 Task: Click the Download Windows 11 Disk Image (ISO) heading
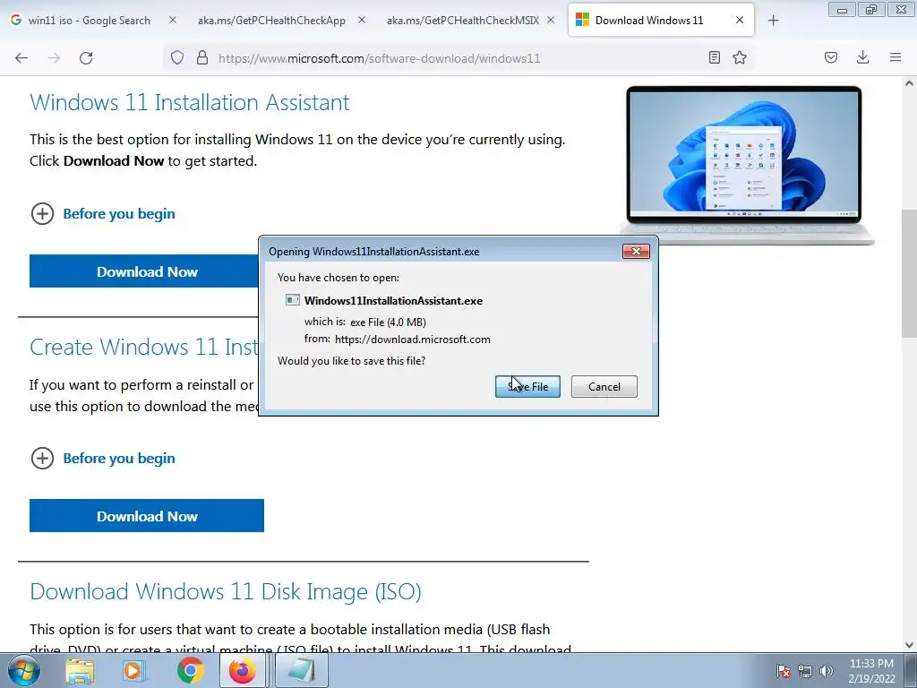[226, 591]
